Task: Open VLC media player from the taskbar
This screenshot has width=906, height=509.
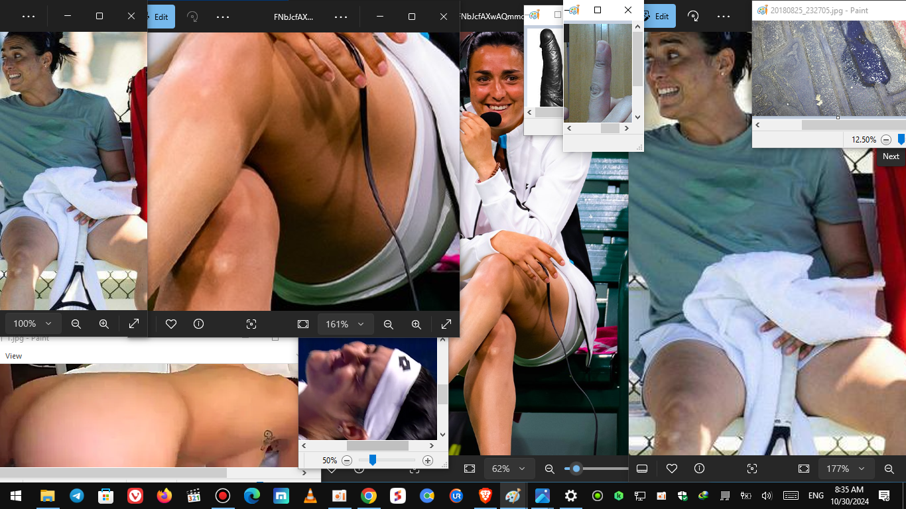Action: [310, 496]
